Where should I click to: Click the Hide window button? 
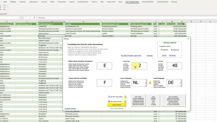(x=138, y=101)
